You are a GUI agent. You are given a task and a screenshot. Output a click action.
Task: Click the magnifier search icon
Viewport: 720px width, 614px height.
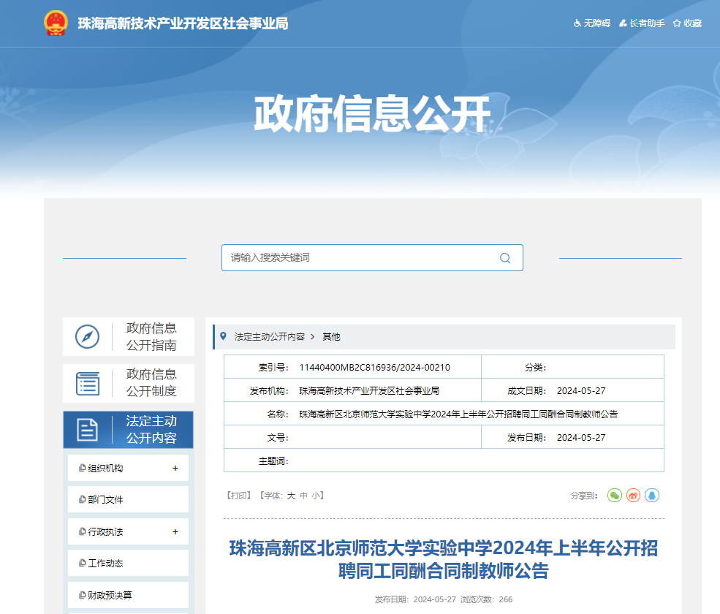(x=505, y=258)
